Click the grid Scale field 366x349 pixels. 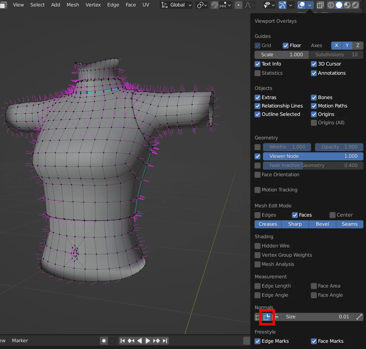pos(281,55)
